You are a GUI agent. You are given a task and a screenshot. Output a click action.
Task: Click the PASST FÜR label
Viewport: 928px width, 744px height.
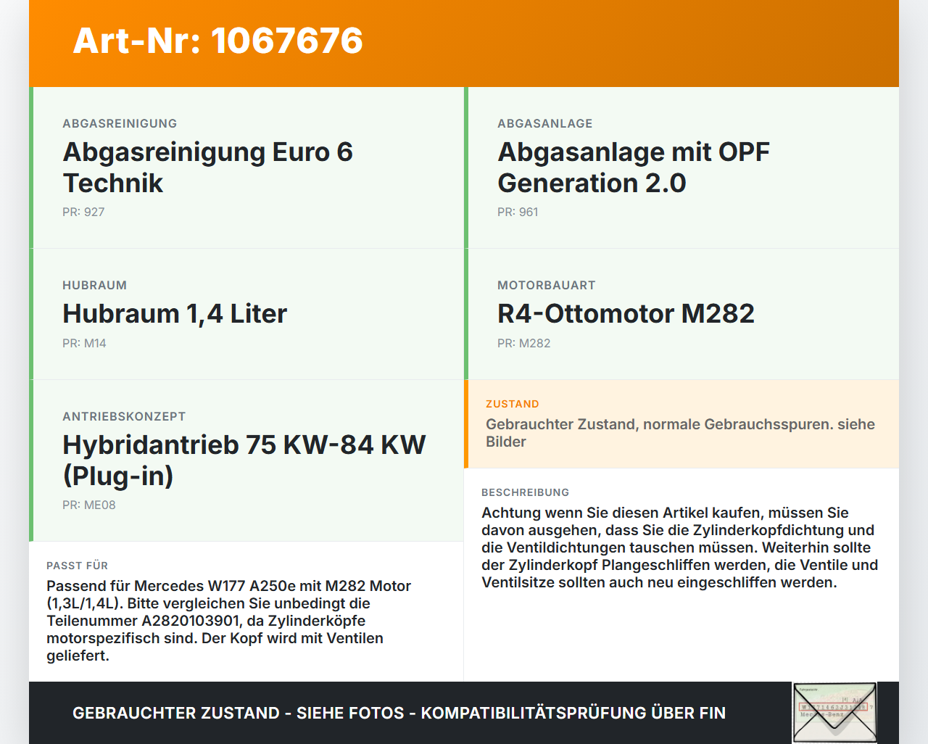77,566
